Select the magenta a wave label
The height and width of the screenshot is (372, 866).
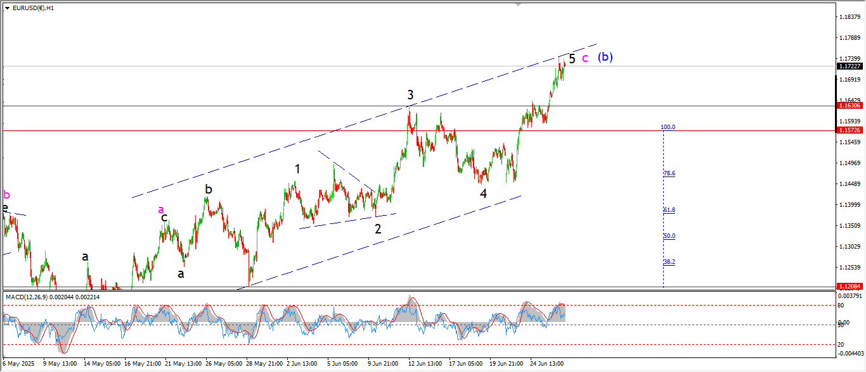tap(161, 209)
